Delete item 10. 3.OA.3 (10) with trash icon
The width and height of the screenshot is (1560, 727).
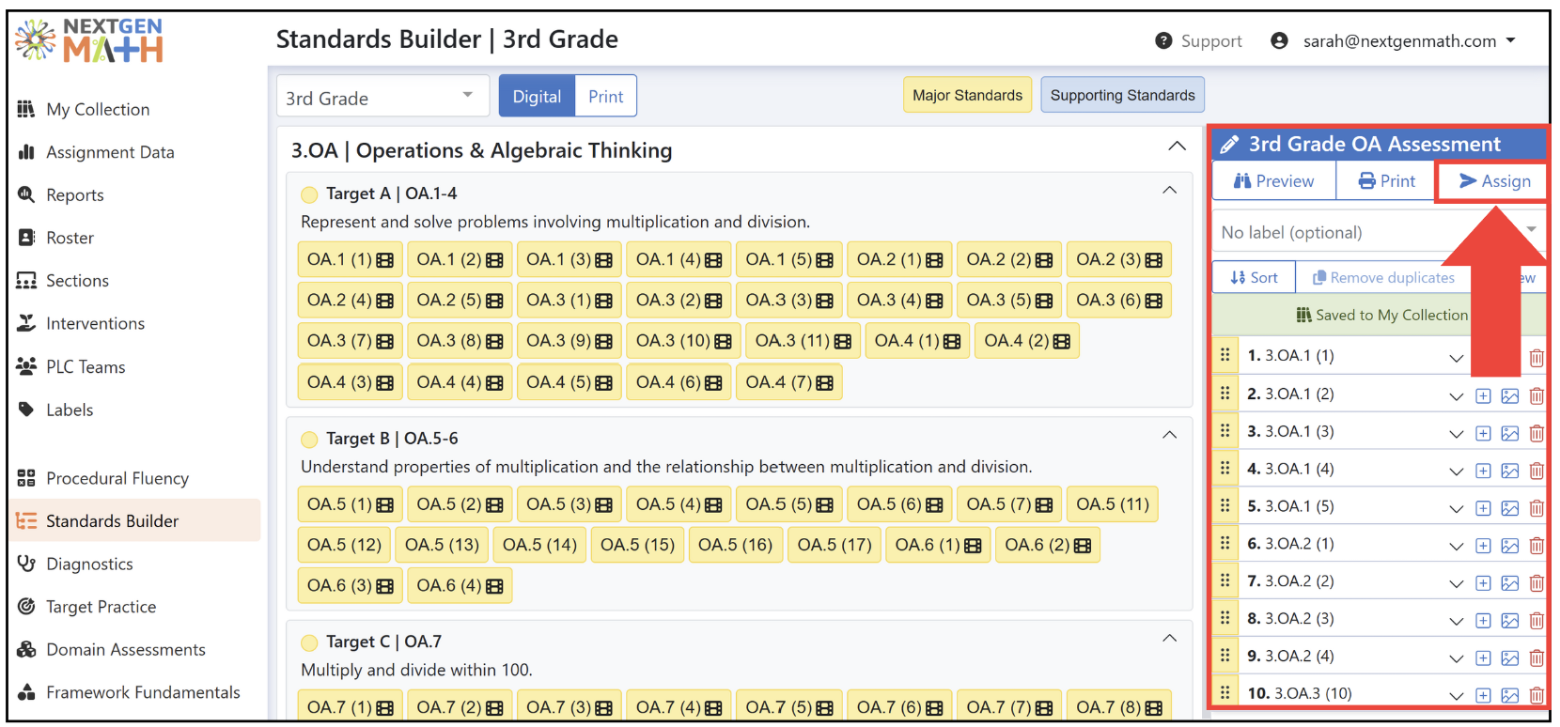click(x=1537, y=696)
